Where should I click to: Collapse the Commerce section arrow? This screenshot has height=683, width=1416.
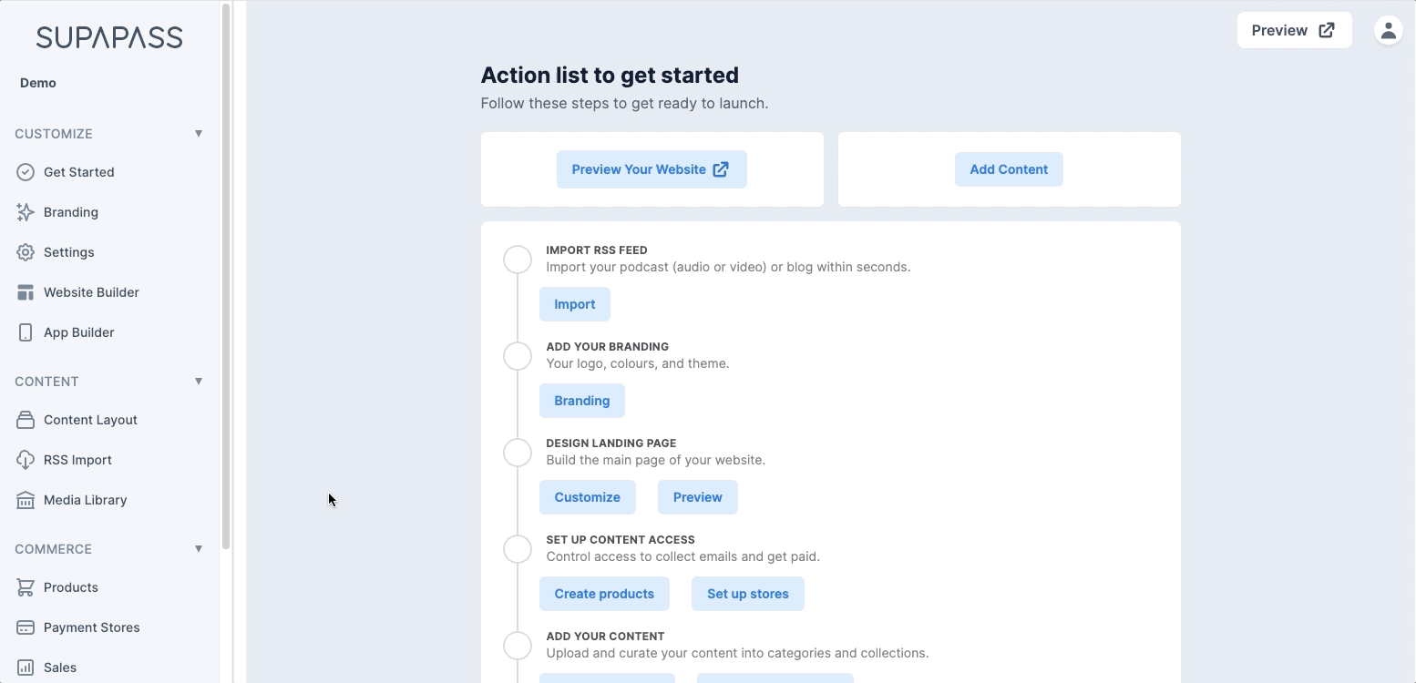(x=199, y=549)
